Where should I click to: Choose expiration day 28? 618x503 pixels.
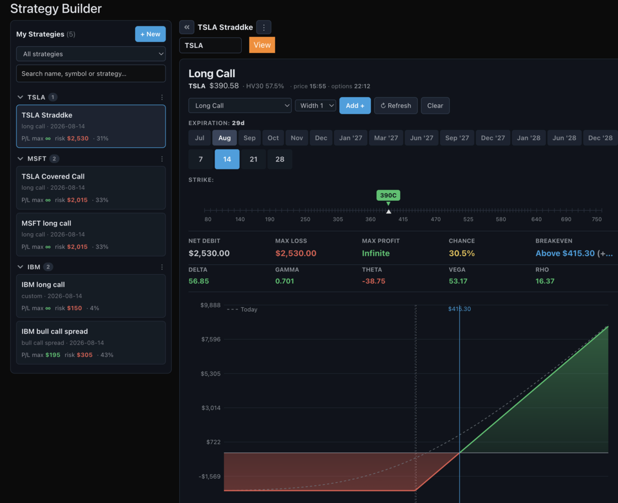click(280, 159)
